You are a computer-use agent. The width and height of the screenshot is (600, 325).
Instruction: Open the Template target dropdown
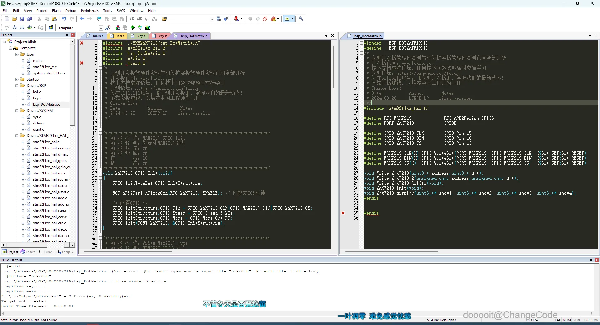pyautogui.click(x=101, y=28)
